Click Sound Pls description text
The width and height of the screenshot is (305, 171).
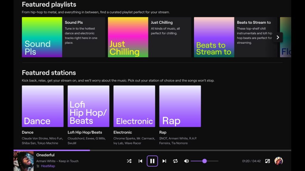[81, 36]
